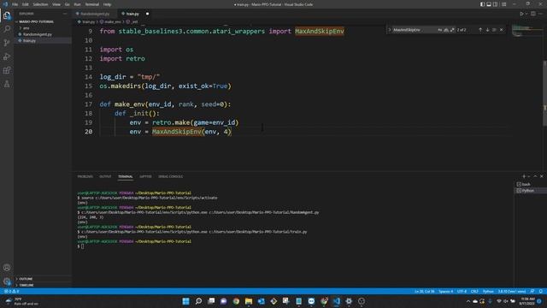The height and width of the screenshot is (308, 547).
Task: Go to previous find match
Action: click(480, 30)
